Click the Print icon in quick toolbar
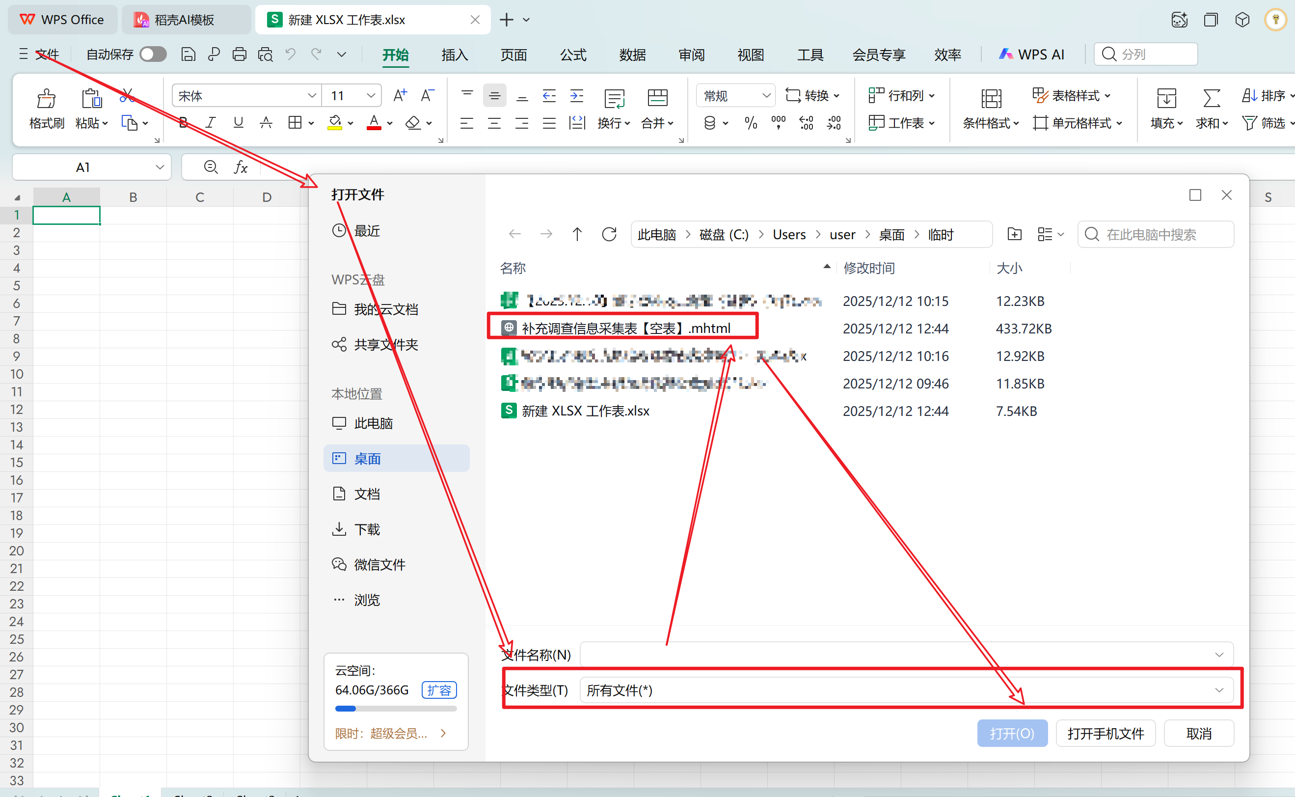This screenshot has width=1295, height=797. [239, 55]
